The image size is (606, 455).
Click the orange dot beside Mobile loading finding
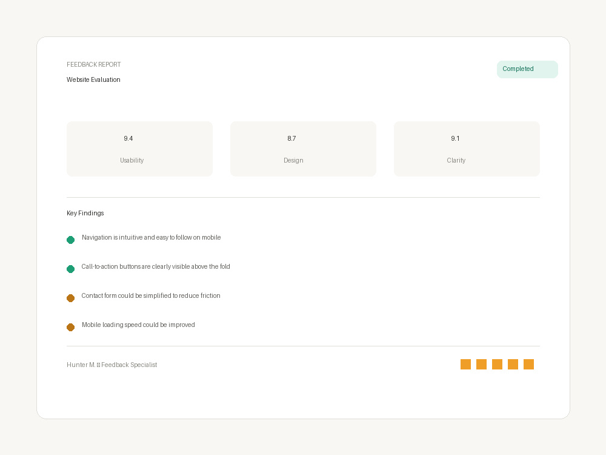coord(70,328)
